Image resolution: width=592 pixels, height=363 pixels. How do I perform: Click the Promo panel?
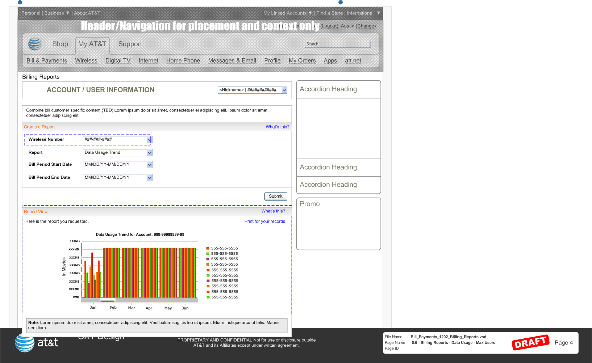338,224
